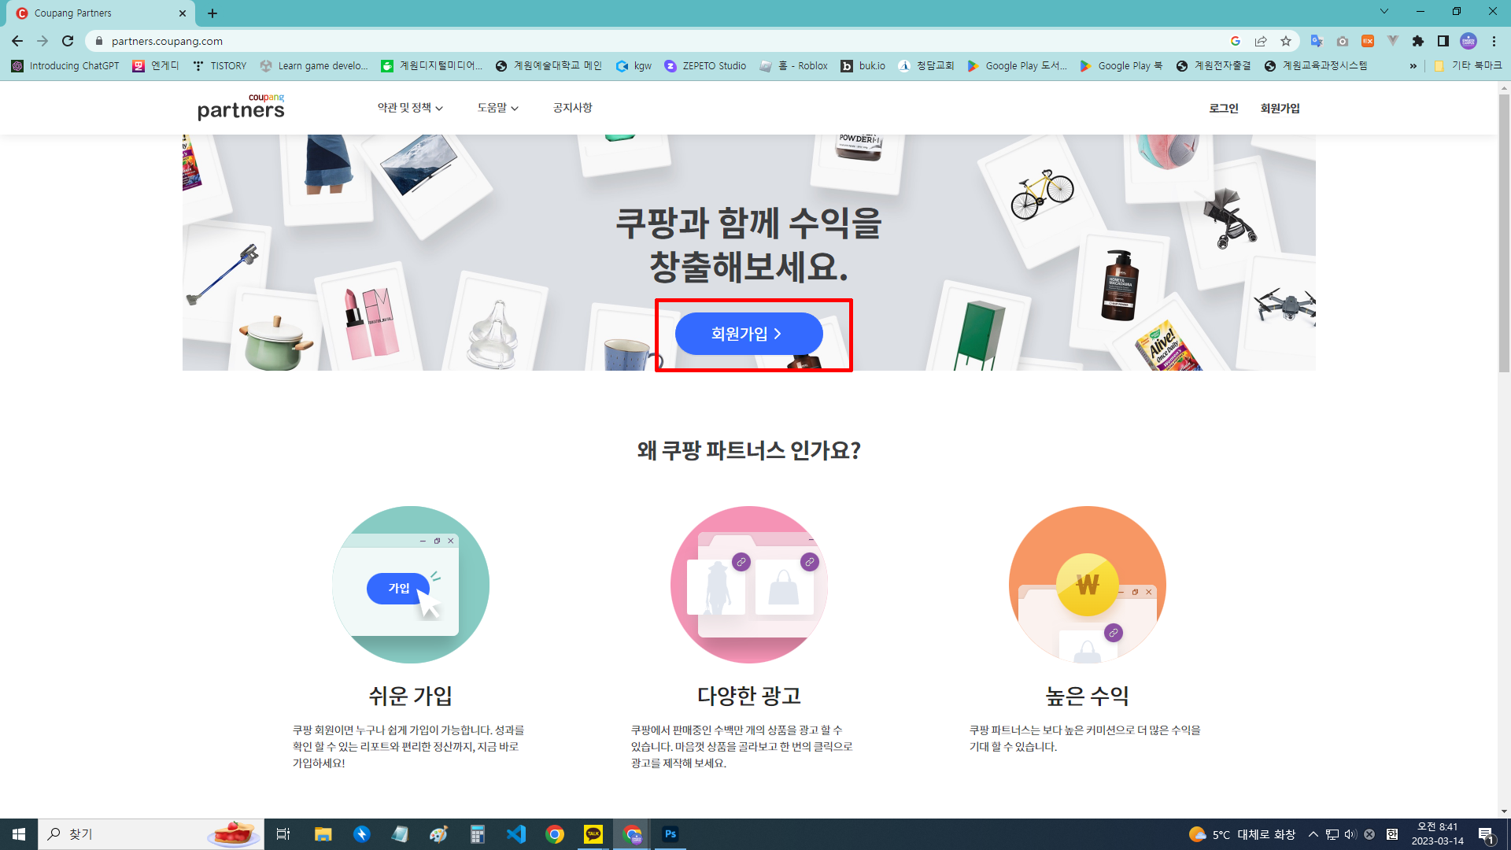Open the Learn game develo... bookmark
Image resolution: width=1511 pixels, height=850 pixels.
click(x=314, y=66)
